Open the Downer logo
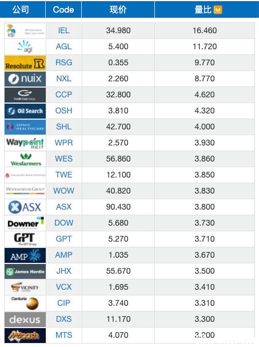The image size is (259, 347). 25,223
